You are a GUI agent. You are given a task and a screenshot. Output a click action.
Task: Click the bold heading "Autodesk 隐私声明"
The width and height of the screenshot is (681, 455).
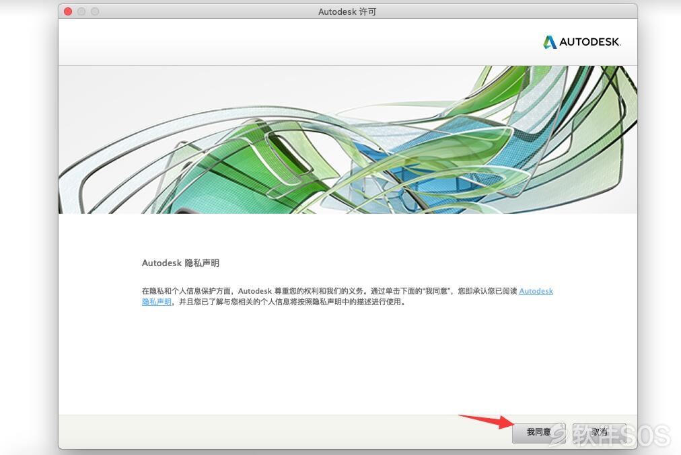[180, 263]
